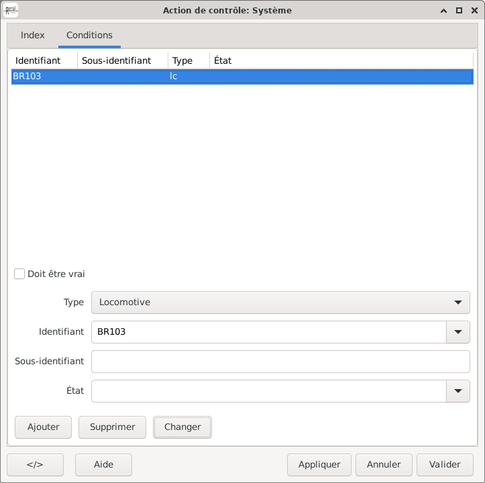This screenshot has width=485, height=483.
Task: Confirm with the Valider button
Action: [x=444, y=465]
